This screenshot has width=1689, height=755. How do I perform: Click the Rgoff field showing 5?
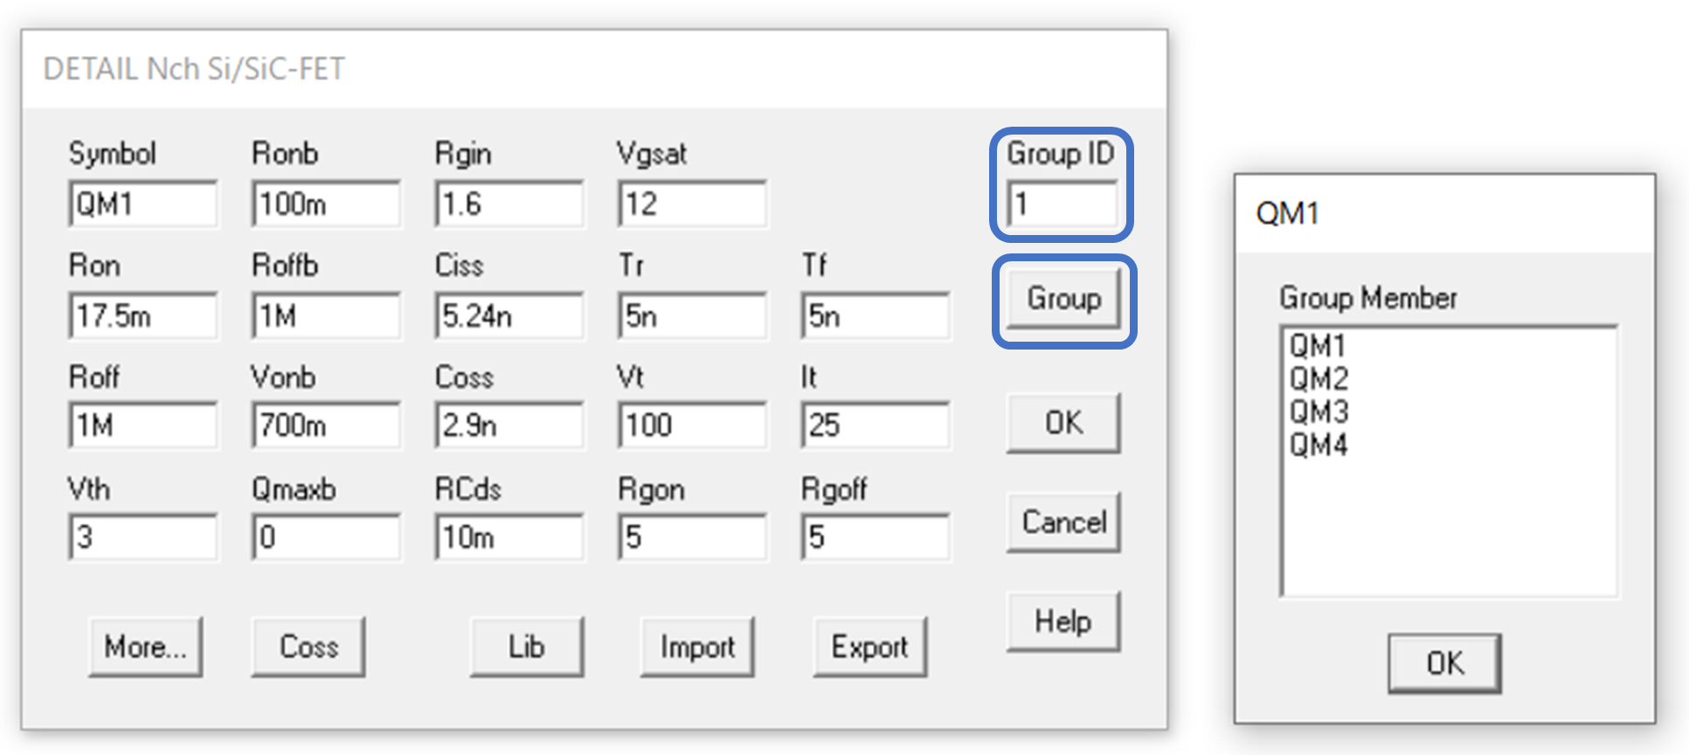pyautogui.click(x=874, y=537)
